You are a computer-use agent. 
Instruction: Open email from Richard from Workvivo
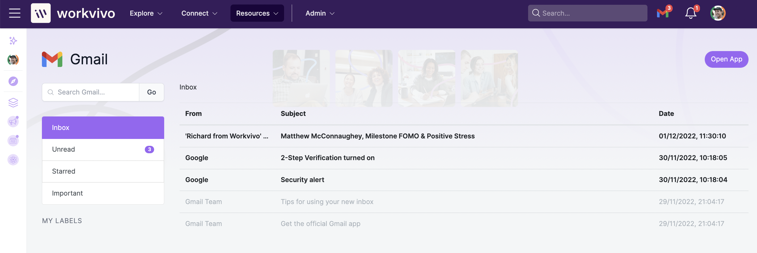click(464, 136)
